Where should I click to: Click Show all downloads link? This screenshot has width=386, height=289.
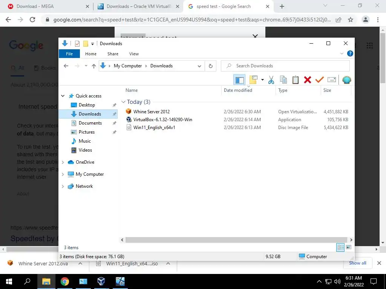point(357,263)
